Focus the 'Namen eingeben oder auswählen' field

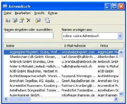29,36
